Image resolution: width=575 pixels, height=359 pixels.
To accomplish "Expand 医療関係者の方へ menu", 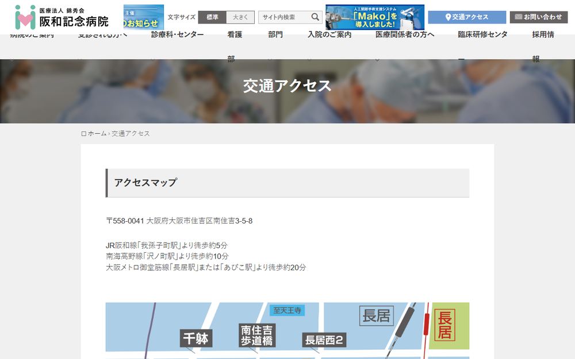I will click(405, 34).
